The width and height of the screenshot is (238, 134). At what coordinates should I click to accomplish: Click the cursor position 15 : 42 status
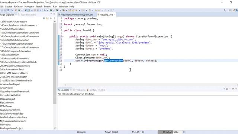point(138,132)
